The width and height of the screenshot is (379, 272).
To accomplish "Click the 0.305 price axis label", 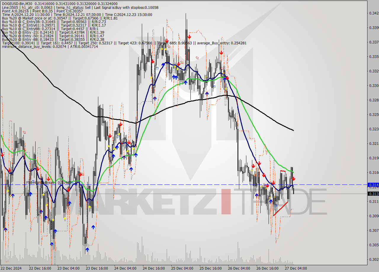I will (374, 245).
